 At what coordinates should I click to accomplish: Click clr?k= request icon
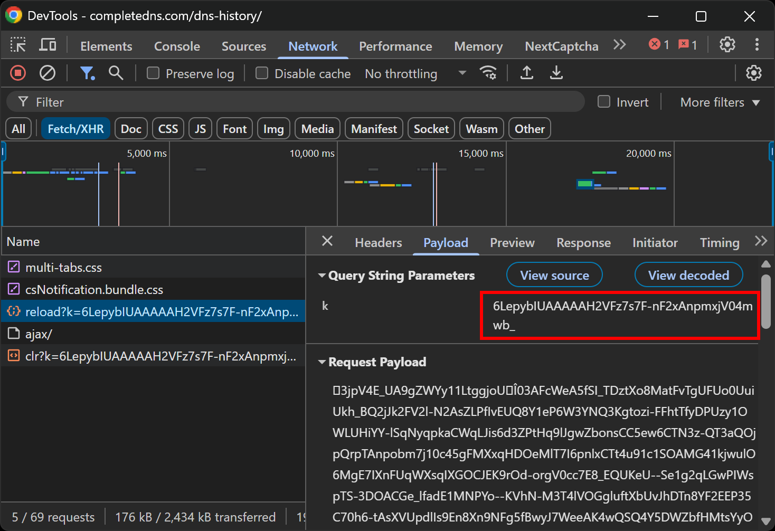[14, 356]
